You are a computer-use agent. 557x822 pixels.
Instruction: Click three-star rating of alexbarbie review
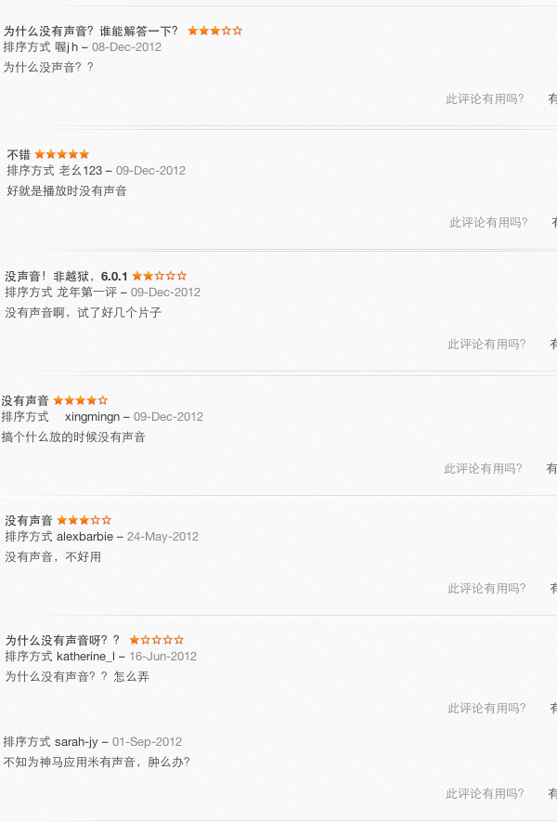click(x=84, y=520)
